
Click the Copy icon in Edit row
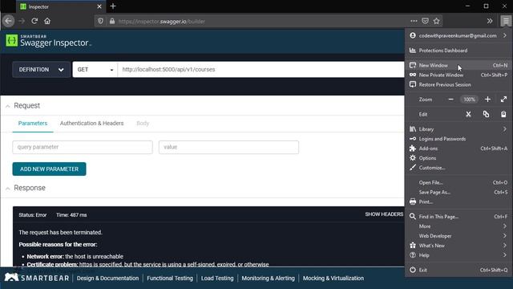pyautogui.click(x=487, y=114)
